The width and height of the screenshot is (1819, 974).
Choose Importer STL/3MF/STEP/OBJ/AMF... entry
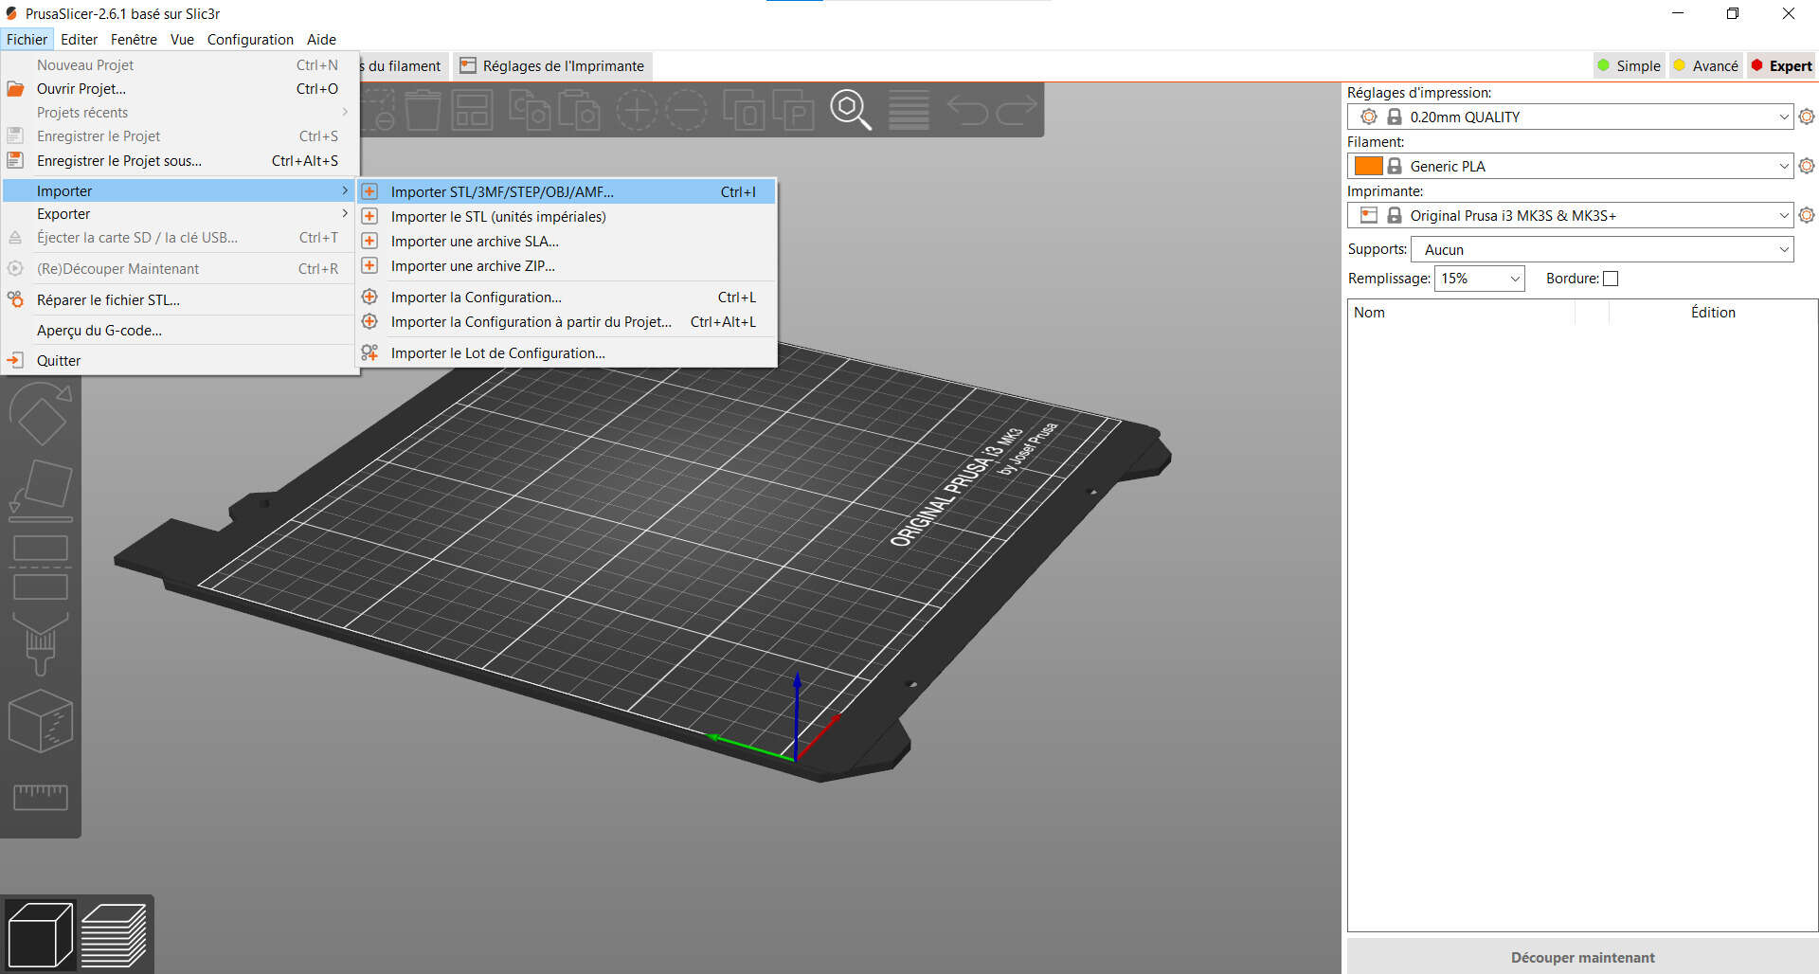pyautogui.click(x=567, y=191)
